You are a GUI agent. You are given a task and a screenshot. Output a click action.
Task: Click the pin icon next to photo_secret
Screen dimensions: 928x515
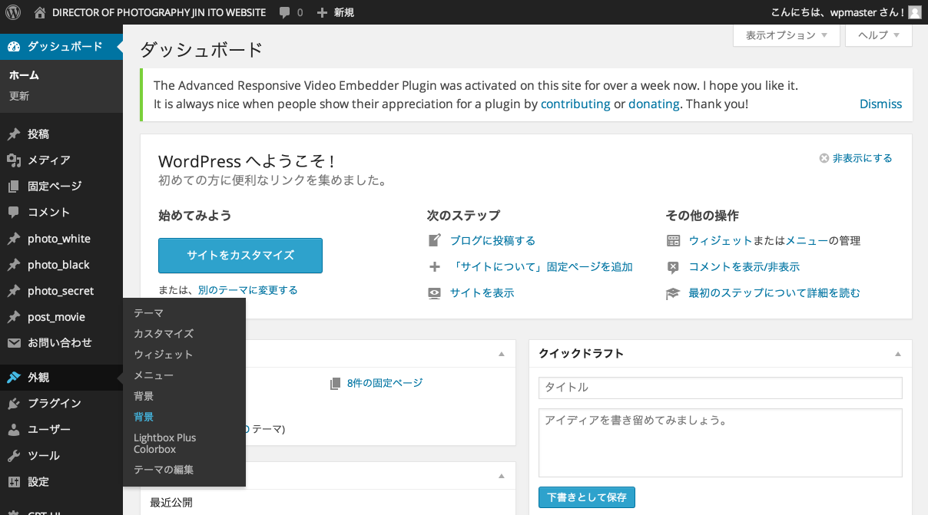point(14,291)
